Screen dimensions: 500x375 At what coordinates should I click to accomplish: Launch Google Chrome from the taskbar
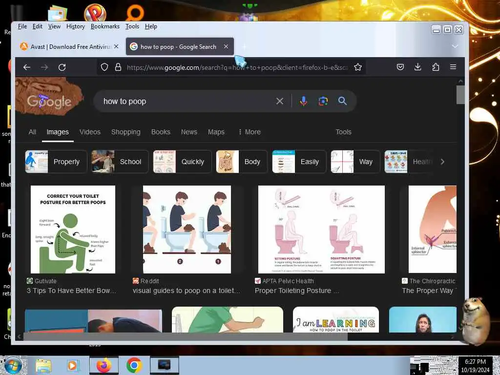(134, 366)
